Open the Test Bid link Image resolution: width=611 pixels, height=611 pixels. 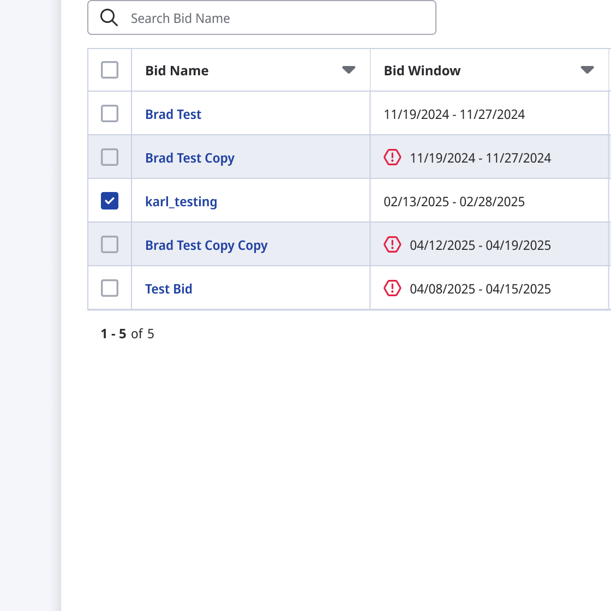(169, 289)
